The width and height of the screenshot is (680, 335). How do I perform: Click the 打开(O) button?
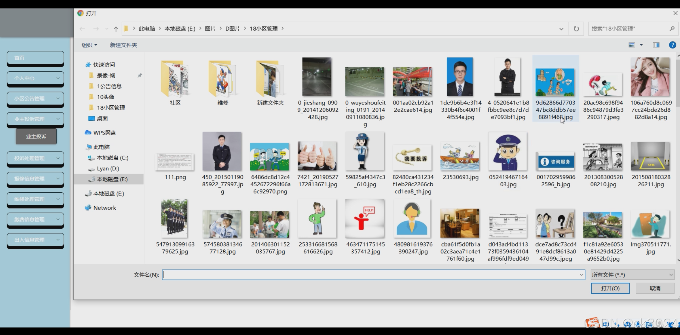pos(610,288)
